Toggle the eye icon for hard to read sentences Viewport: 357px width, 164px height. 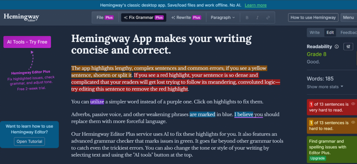[x=353, y=122]
